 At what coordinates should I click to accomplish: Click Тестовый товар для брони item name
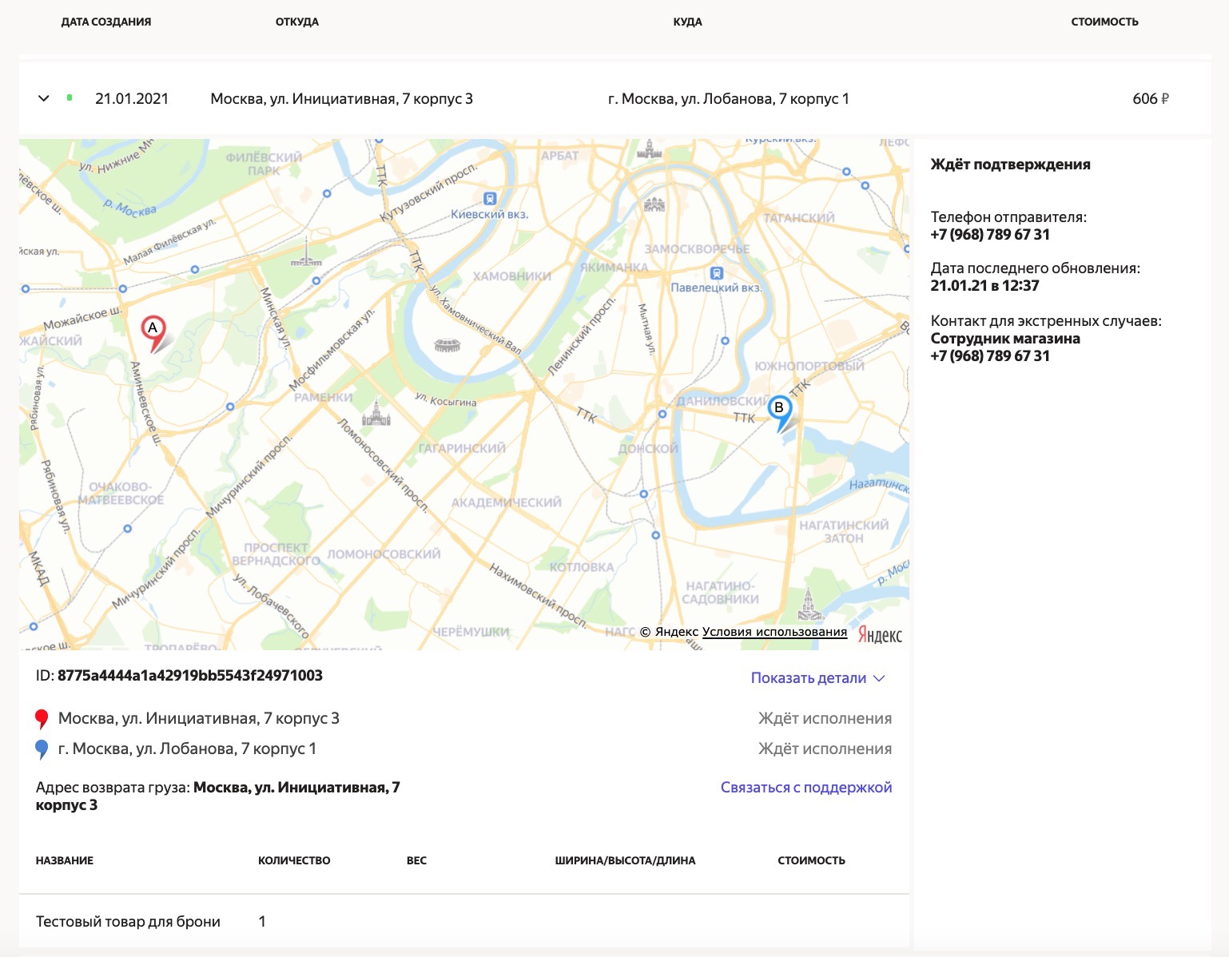[128, 922]
